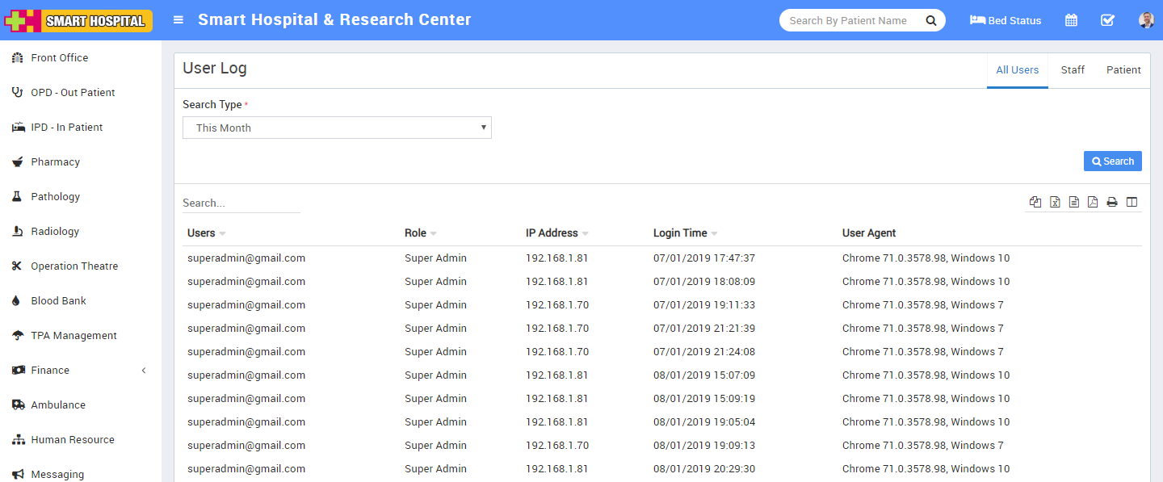Click the blue Search button
The image size is (1163, 482).
pyautogui.click(x=1112, y=161)
